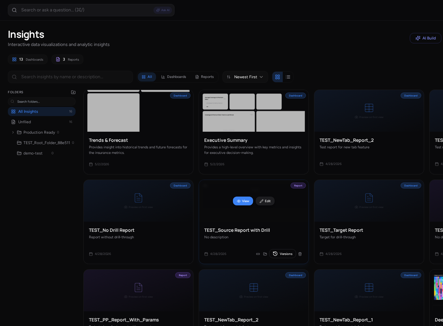The width and height of the screenshot is (443, 326).
Task: Click the Ask AI badge in search bar
Action: point(163,10)
